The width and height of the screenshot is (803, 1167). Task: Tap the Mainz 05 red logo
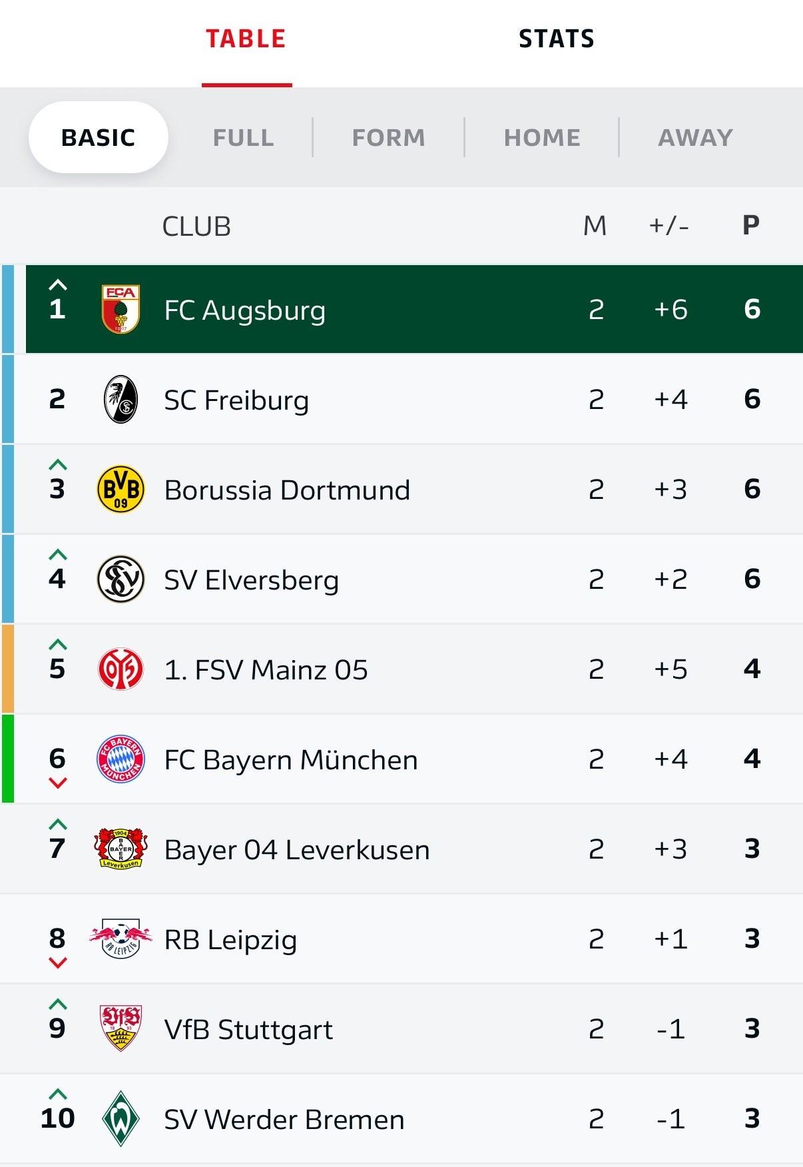pyautogui.click(x=121, y=669)
